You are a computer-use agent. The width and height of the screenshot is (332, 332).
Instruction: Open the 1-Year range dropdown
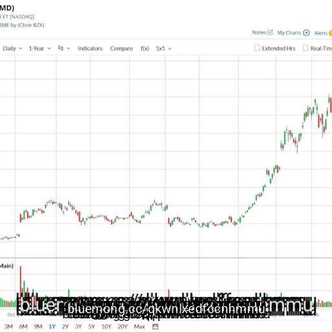pyautogui.click(x=40, y=49)
